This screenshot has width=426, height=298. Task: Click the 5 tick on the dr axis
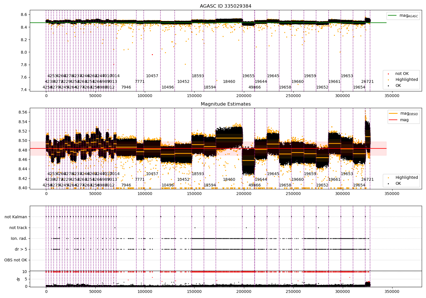(x=26, y=279)
